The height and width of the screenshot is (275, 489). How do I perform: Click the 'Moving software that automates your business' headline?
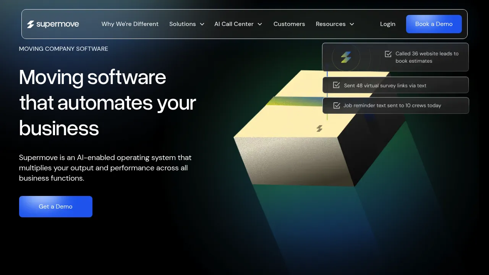[x=108, y=103]
